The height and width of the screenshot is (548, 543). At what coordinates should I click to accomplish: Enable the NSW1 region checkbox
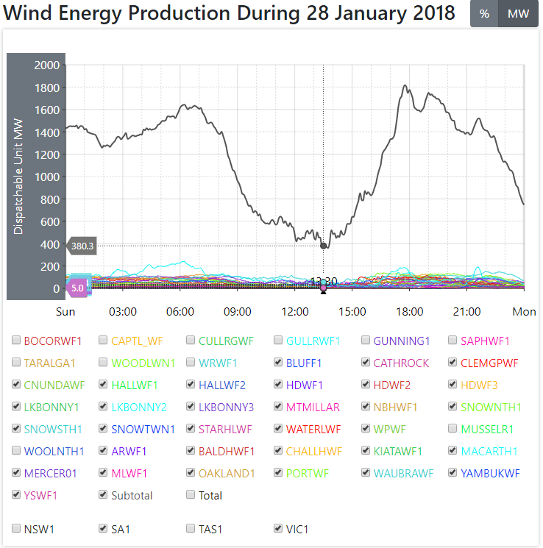tap(17, 528)
